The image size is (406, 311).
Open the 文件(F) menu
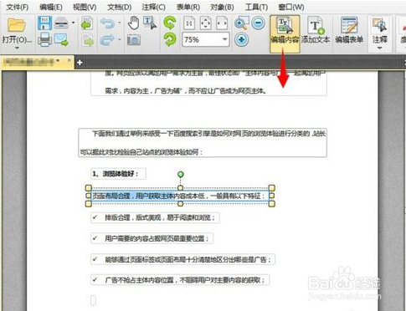pos(18,7)
